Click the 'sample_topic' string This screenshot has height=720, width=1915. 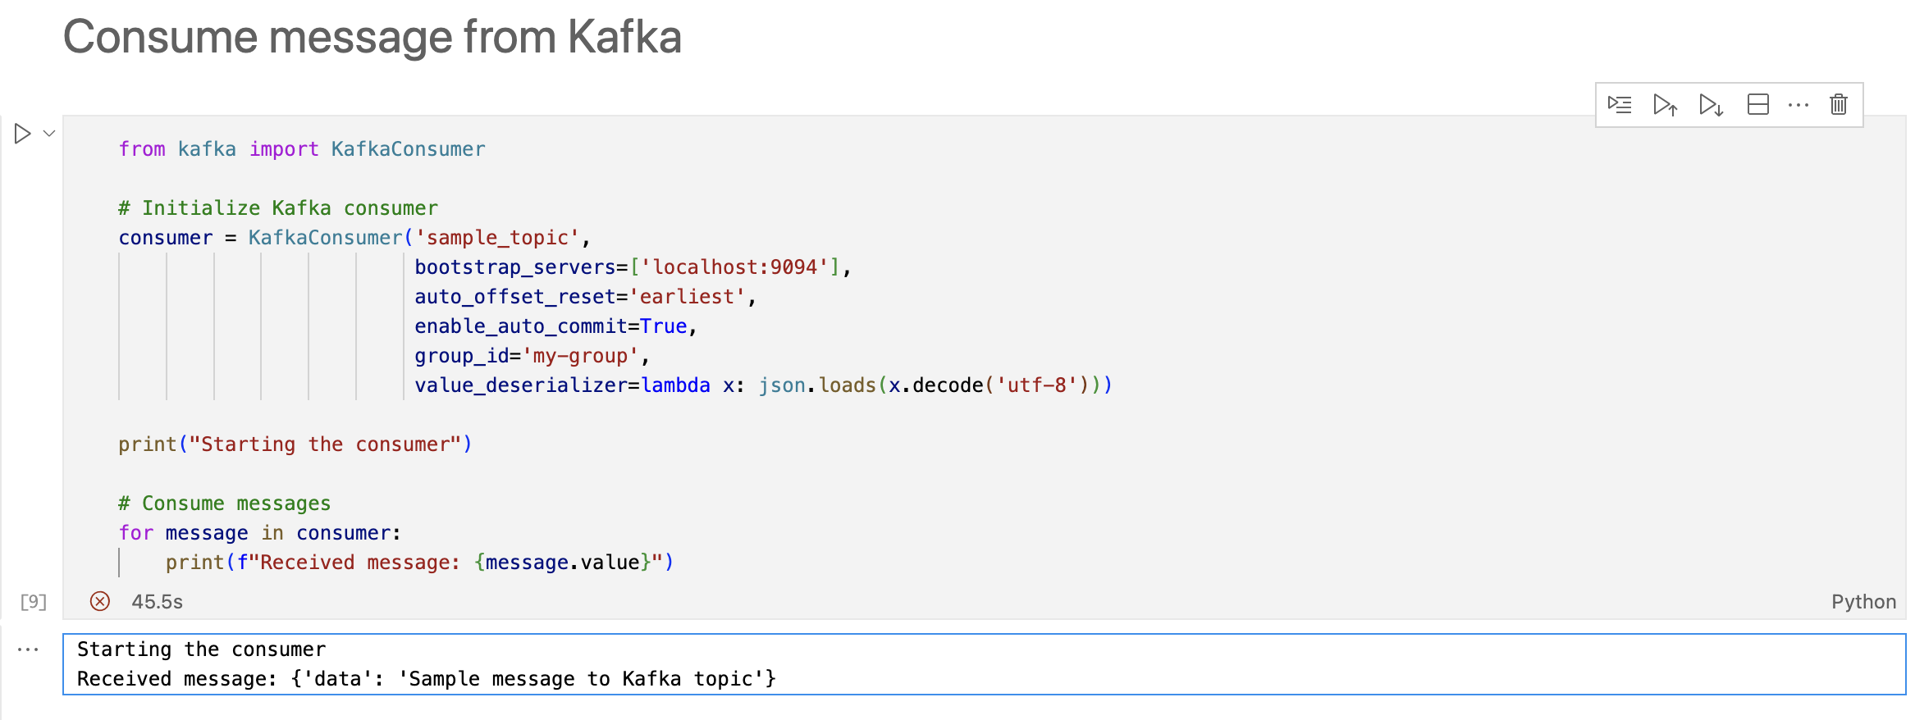tap(497, 238)
